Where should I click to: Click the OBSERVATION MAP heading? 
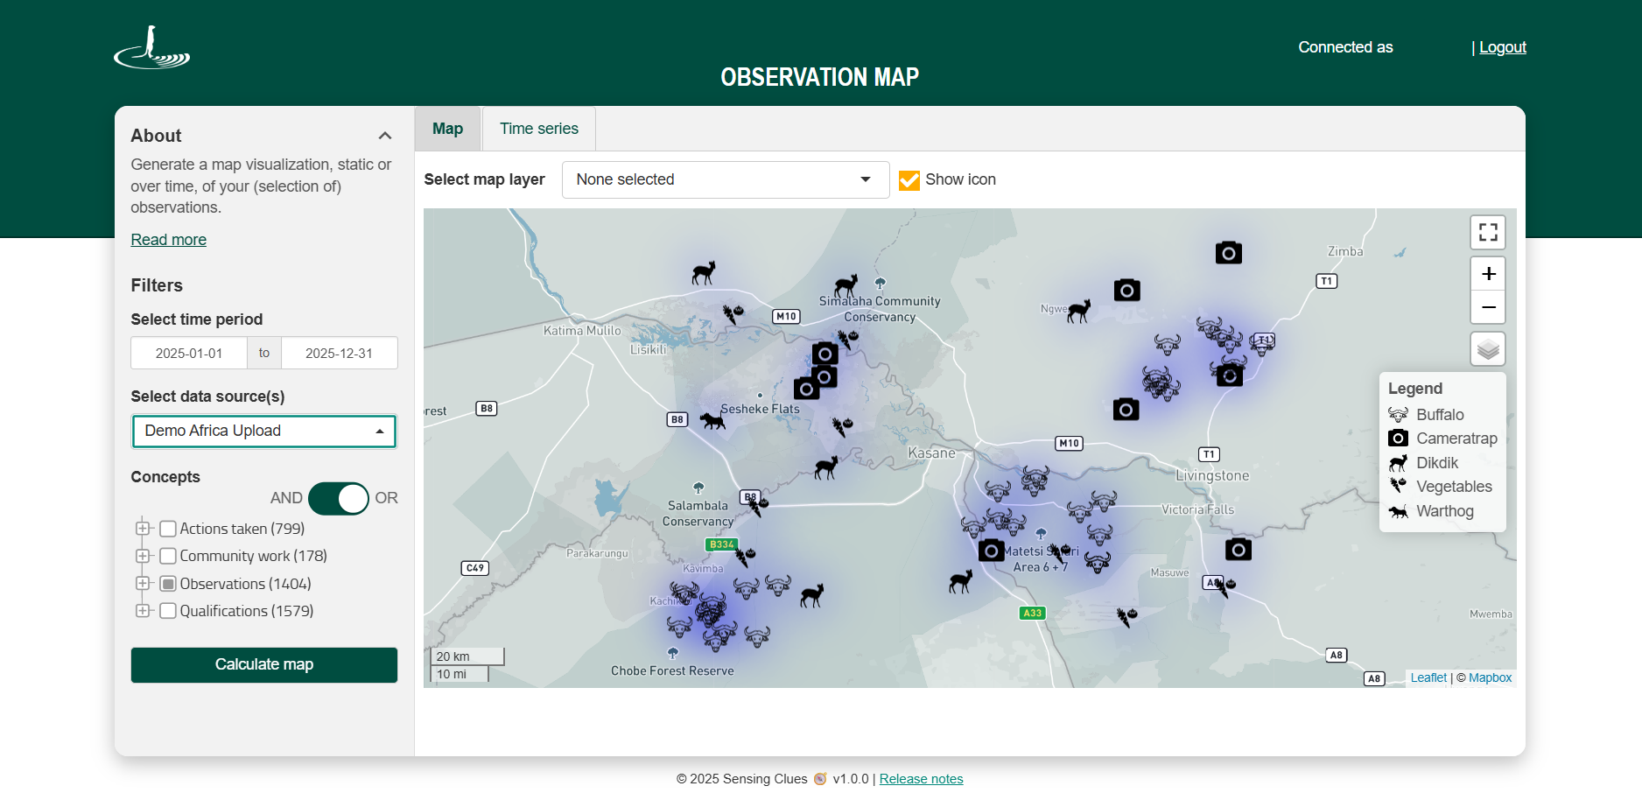click(820, 77)
